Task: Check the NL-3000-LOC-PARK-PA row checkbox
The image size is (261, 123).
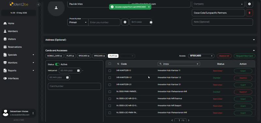Action: pyautogui.click(x=110, y=113)
